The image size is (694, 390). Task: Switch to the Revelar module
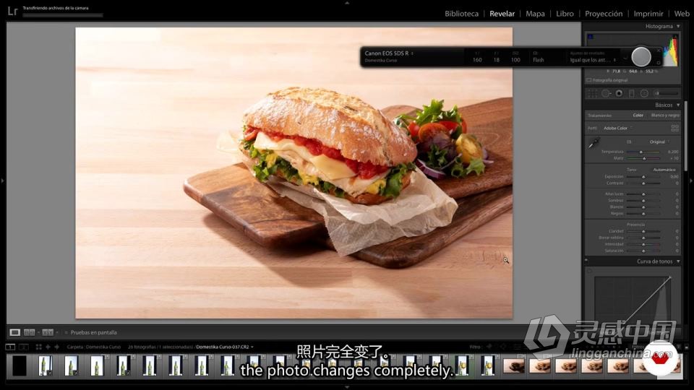coord(502,14)
